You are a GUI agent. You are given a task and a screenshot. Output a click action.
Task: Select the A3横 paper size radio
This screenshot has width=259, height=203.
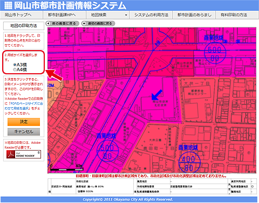(x=15, y=65)
